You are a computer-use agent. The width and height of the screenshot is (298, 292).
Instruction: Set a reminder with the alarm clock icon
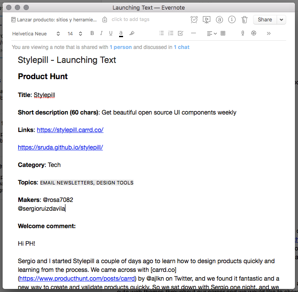pyautogui.click(x=194, y=20)
